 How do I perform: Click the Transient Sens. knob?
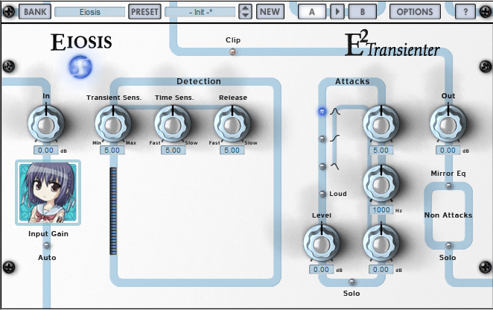pos(113,124)
